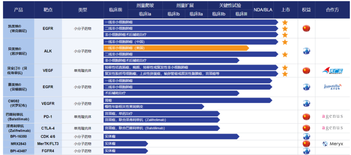Screen dimensions: 351x155
Task: Click the agenus logo in 巴替利单抗 row
Action: click(332, 116)
